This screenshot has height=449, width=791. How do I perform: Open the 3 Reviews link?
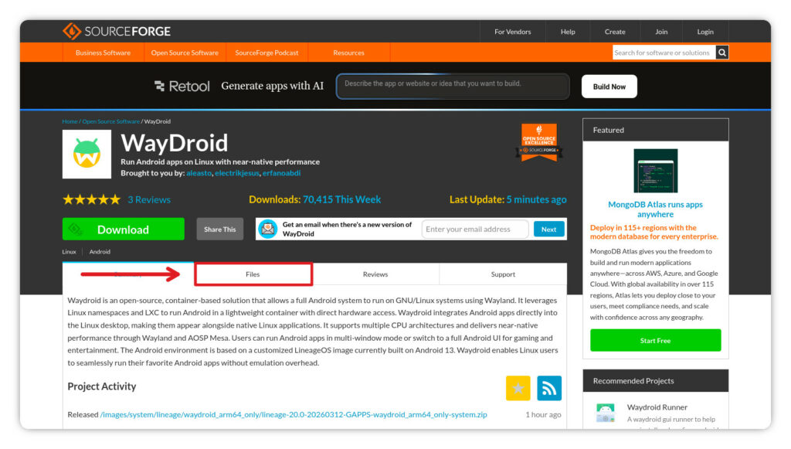point(149,199)
